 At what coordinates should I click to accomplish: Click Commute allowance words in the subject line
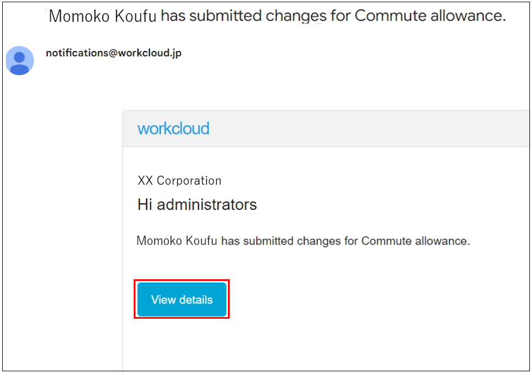tap(430, 15)
